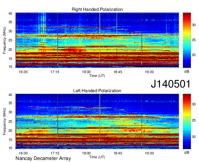
Task: Select the 10 MHz tick label on the left-handed plot
Action: pos(10,148)
